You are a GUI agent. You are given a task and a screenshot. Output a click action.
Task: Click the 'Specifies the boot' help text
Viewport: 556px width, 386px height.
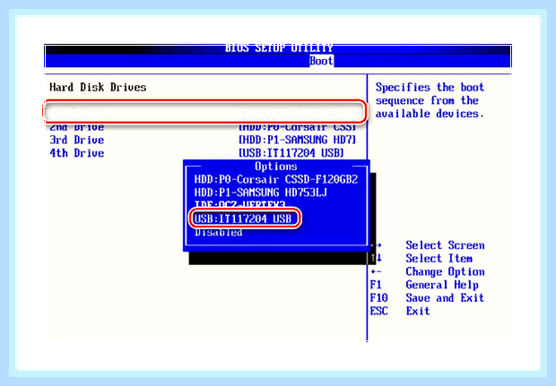[430, 88]
